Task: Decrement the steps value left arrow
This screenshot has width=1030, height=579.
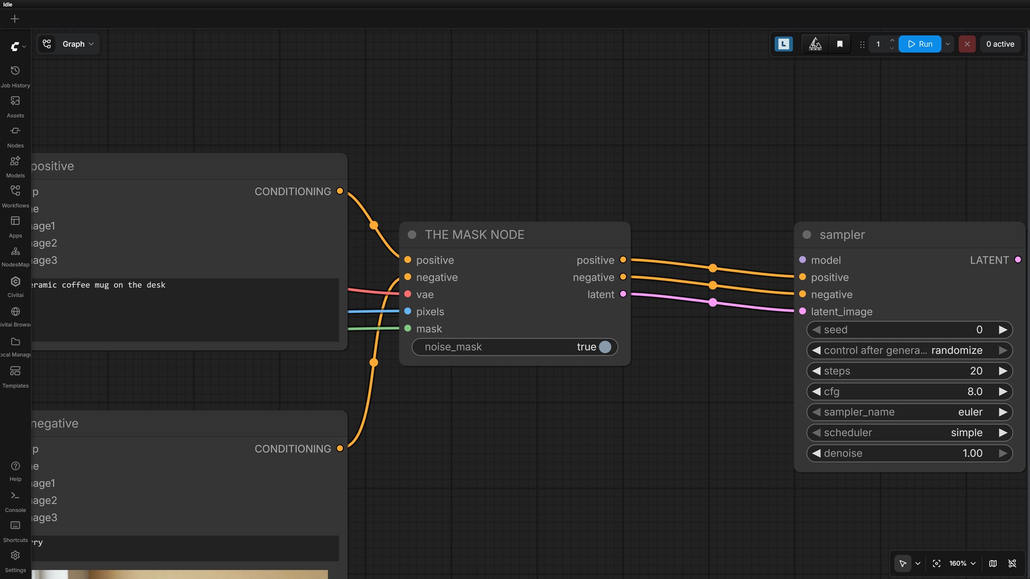Action: pos(816,371)
